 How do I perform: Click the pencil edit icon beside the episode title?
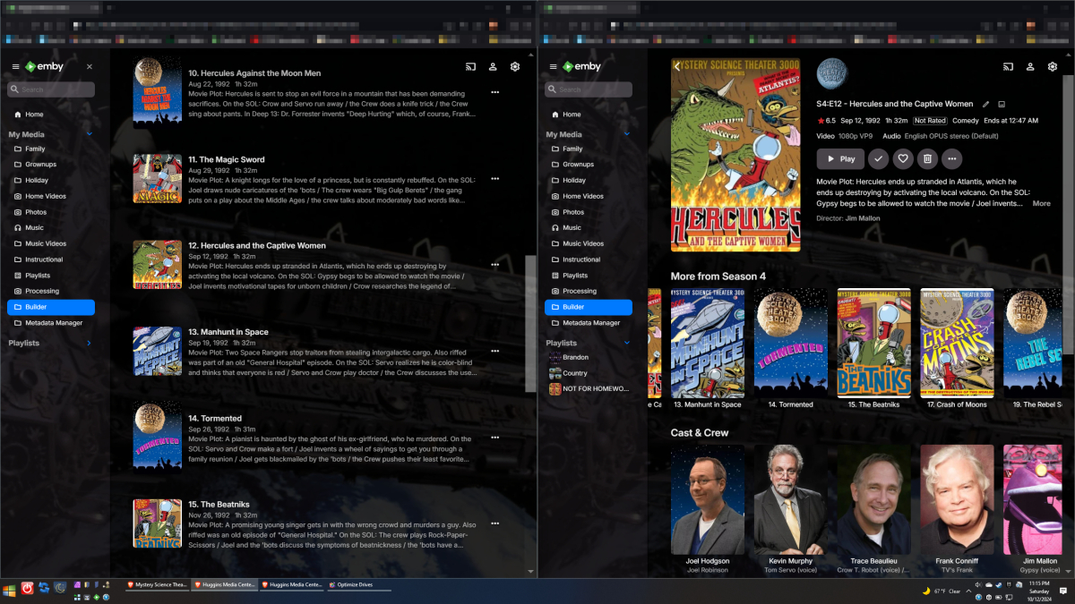(986, 104)
